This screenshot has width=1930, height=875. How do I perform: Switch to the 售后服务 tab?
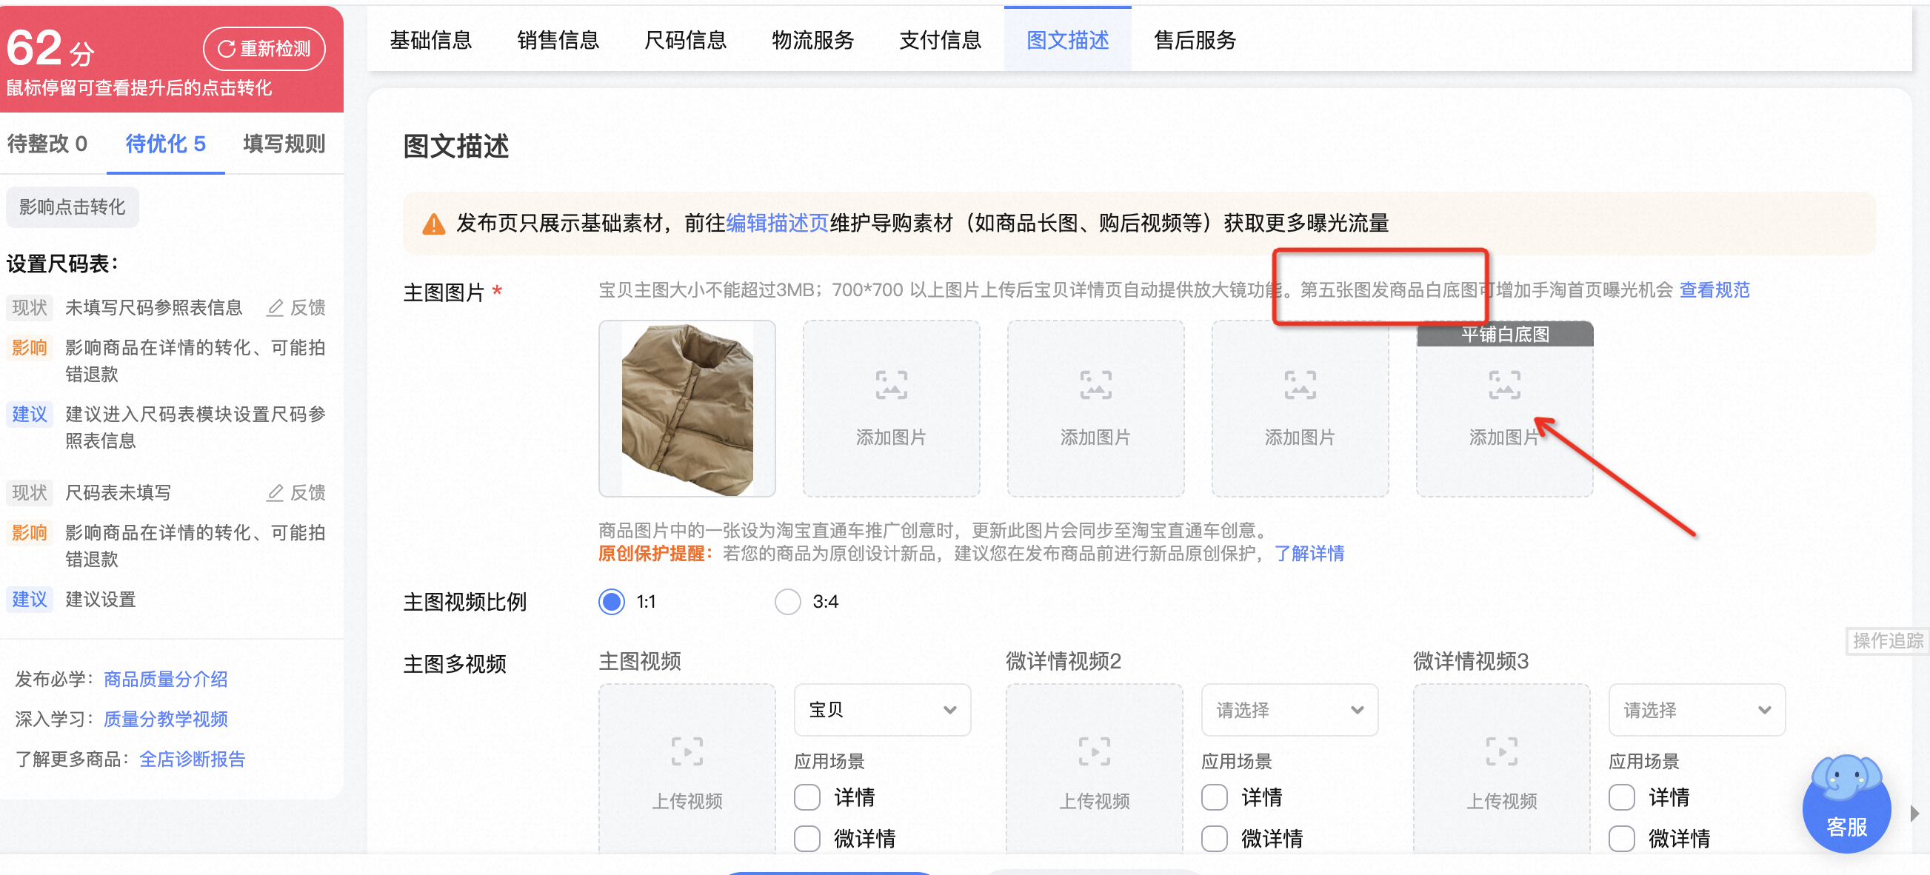1195,40
